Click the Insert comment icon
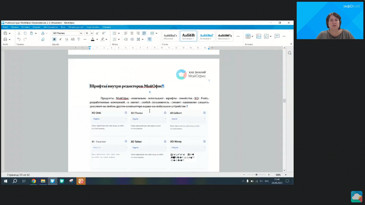Image resolution: width=365 pixels, height=205 pixels. pyautogui.click(x=277, y=36)
